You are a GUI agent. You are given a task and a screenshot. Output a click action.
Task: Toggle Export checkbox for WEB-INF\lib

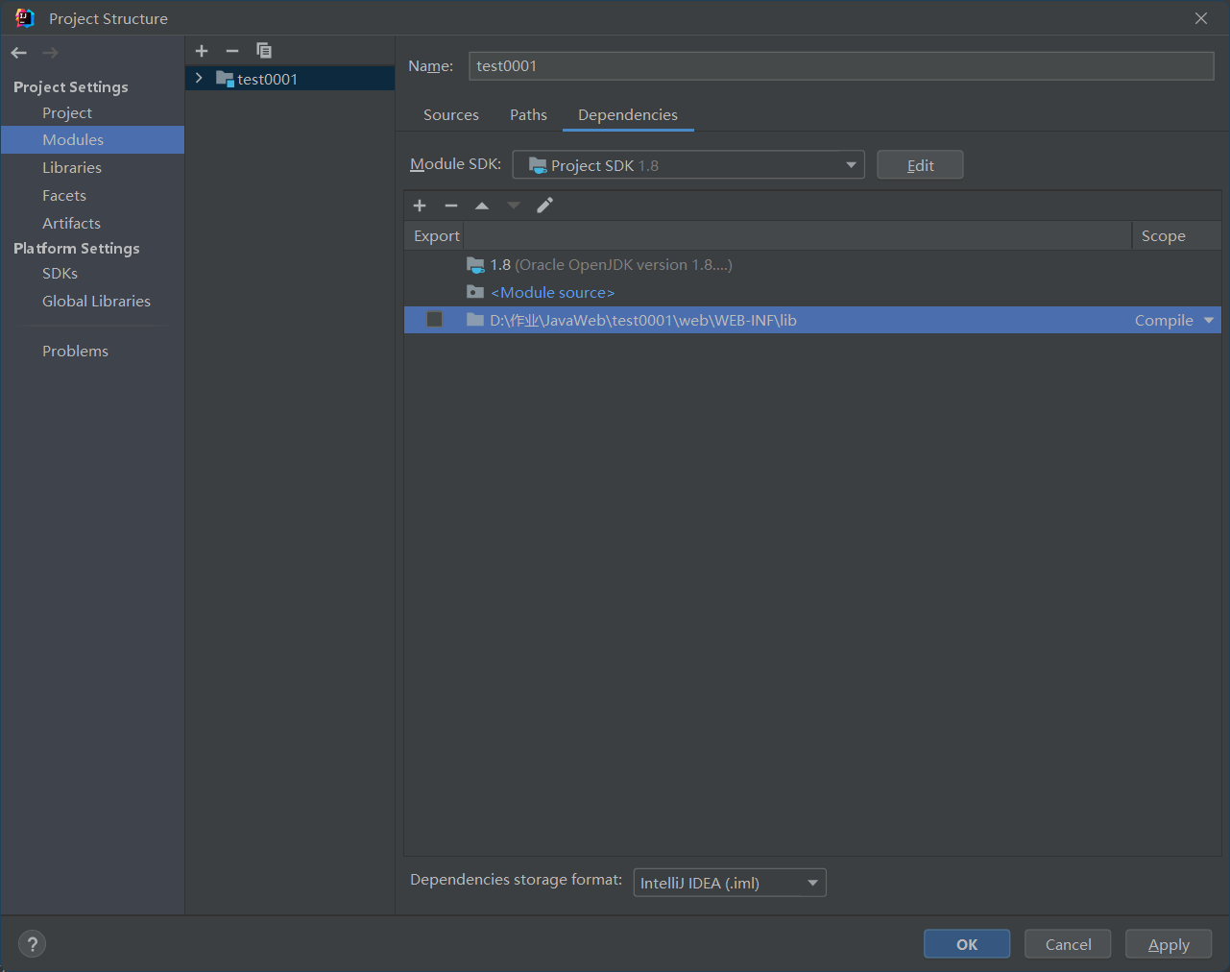pos(435,320)
